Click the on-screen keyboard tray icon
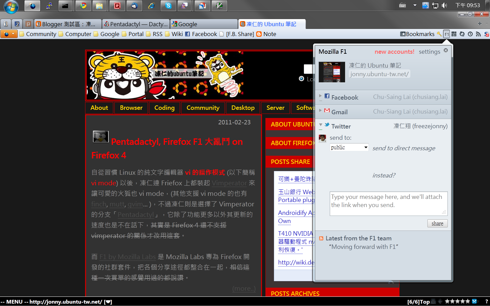This screenshot has width=490, height=306. click(403, 5)
